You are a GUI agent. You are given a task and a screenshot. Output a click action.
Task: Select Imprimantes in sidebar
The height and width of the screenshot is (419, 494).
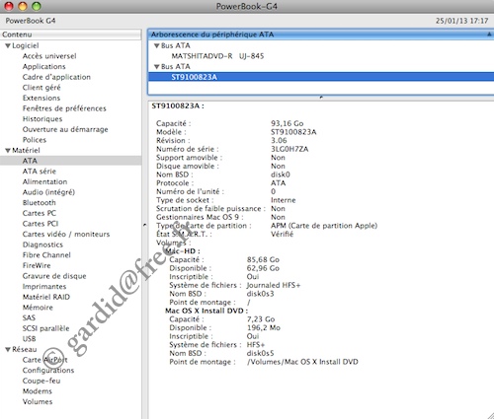[x=44, y=287]
